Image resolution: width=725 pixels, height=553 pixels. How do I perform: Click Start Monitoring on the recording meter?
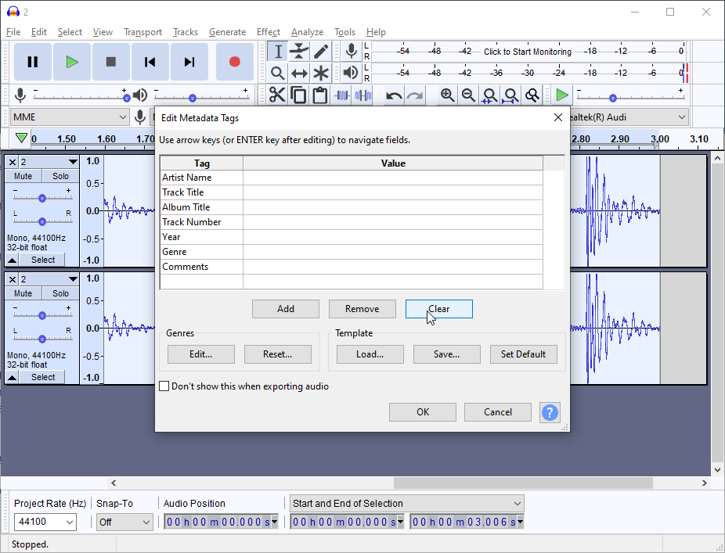[x=528, y=52]
